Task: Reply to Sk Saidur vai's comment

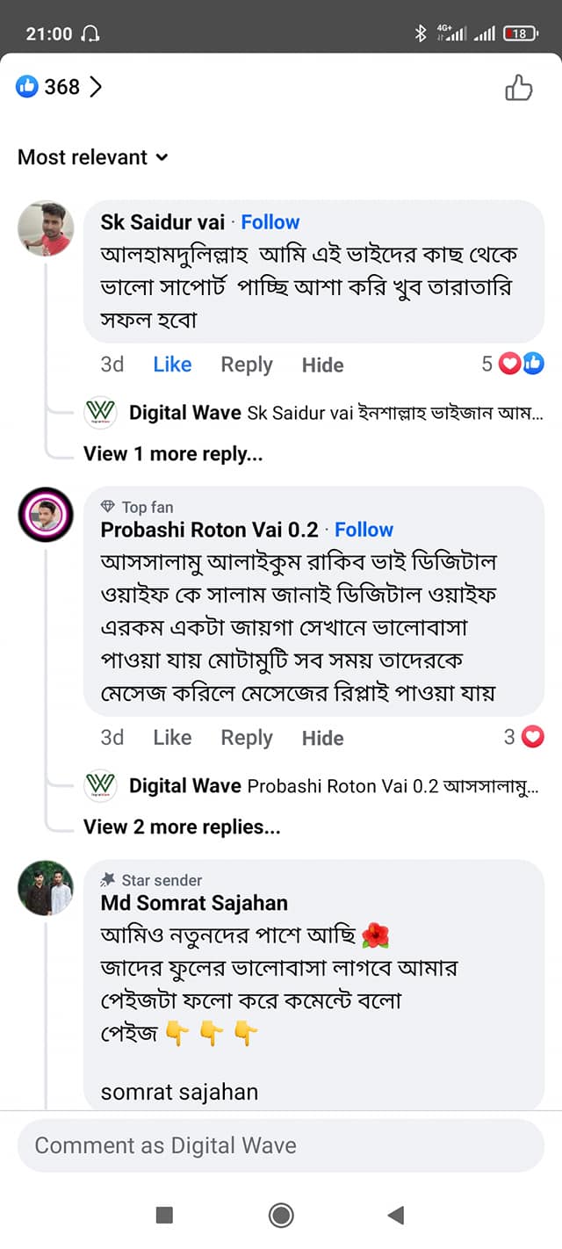Action: coord(247,365)
